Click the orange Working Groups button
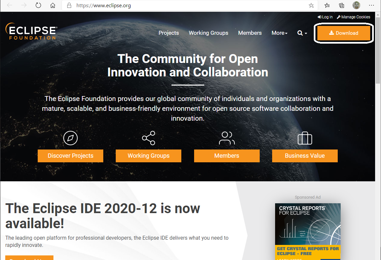 tap(149, 156)
